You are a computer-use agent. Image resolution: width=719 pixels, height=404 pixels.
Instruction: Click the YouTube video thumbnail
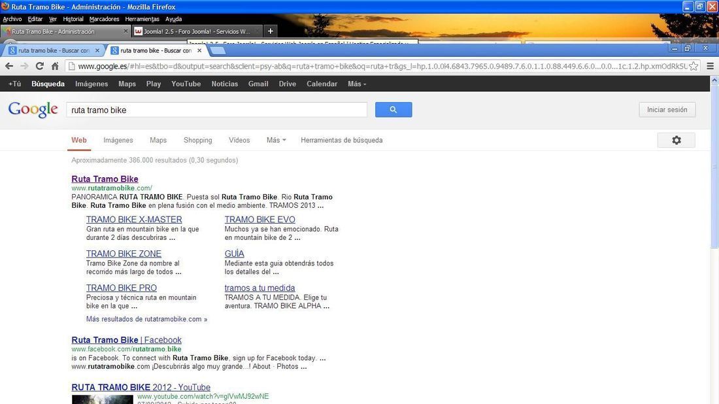click(x=102, y=399)
